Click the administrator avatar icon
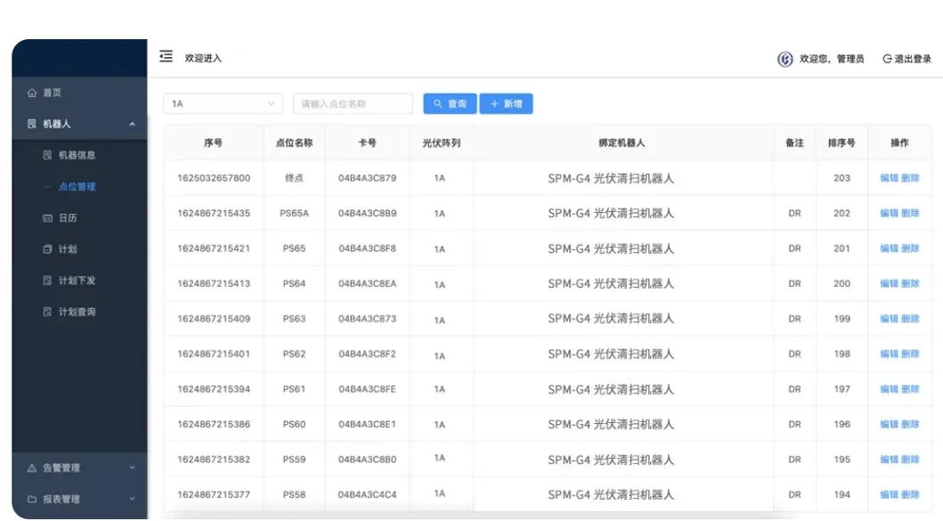 point(784,59)
